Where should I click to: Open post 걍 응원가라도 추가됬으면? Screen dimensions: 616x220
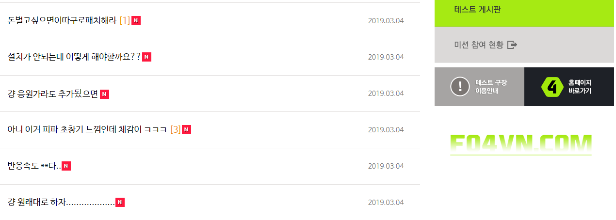coord(53,94)
